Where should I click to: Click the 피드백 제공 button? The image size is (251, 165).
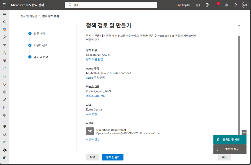coord(230,149)
